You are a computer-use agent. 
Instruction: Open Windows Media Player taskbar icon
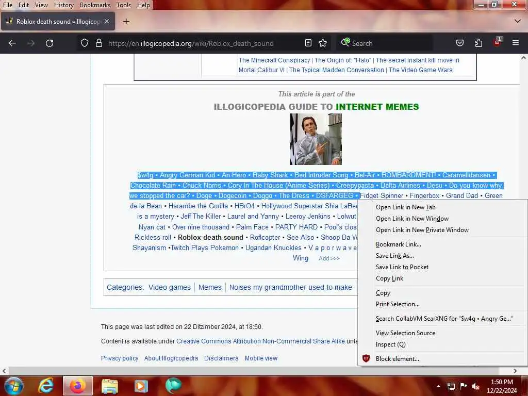tap(141, 386)
